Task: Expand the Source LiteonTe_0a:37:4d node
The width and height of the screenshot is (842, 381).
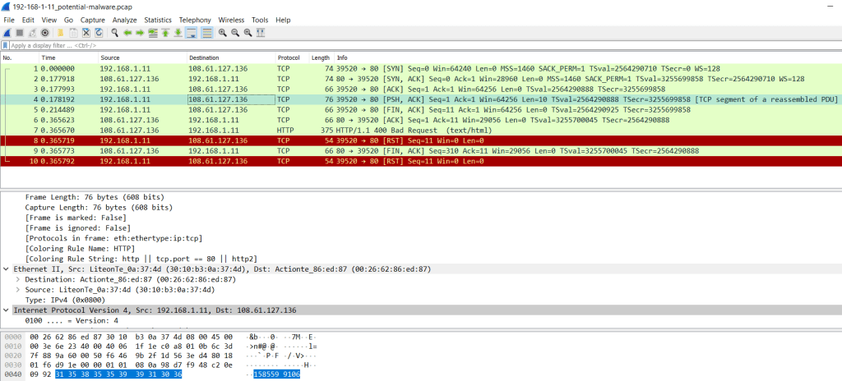Action: click(x=18, y=289)
